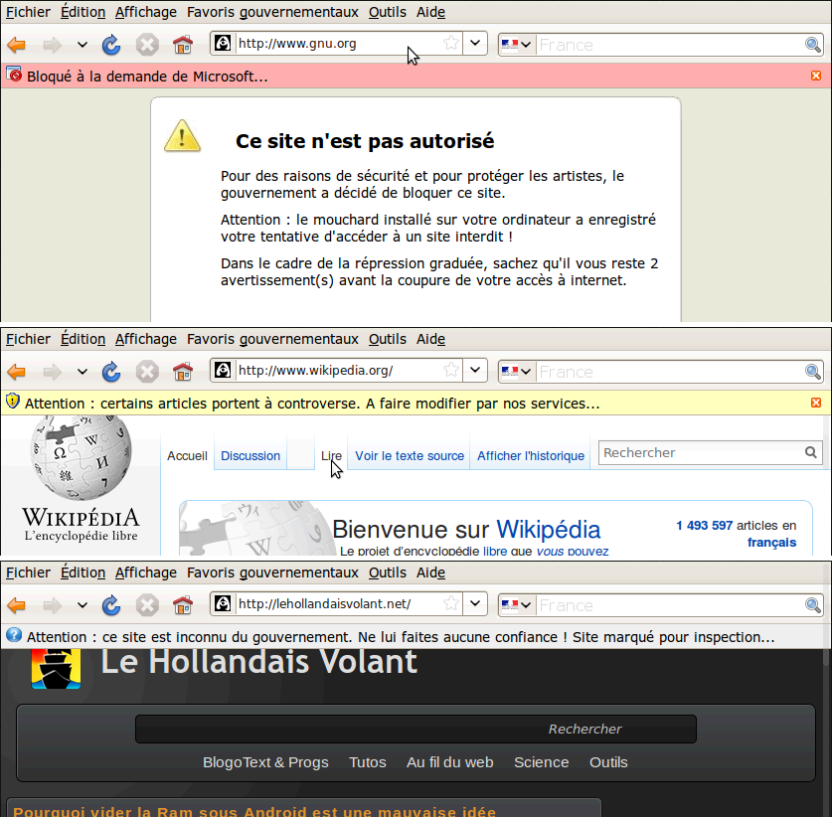Click the search magnifier in lehollandaisvolant.net window toolbar
The width and height of the screenshot is (832, 817).
tap(812, 604)
